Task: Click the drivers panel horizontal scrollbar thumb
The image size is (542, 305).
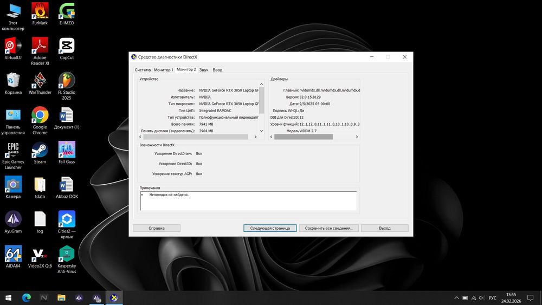Action: 304,137
